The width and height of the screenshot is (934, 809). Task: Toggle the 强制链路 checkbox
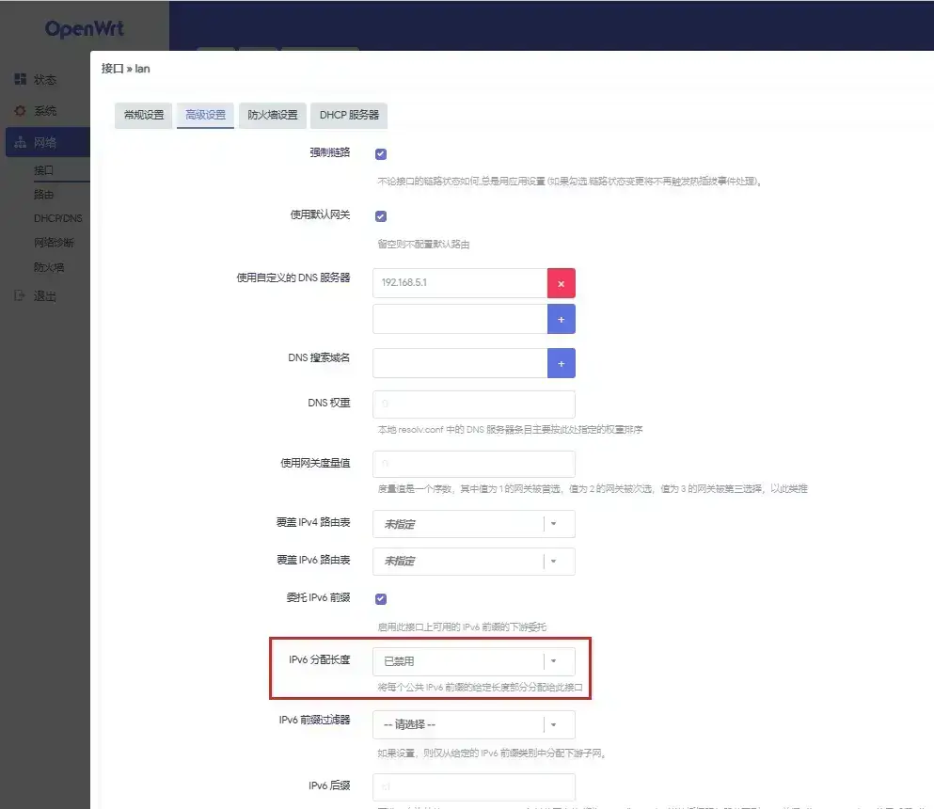click(x=381, y=154)
